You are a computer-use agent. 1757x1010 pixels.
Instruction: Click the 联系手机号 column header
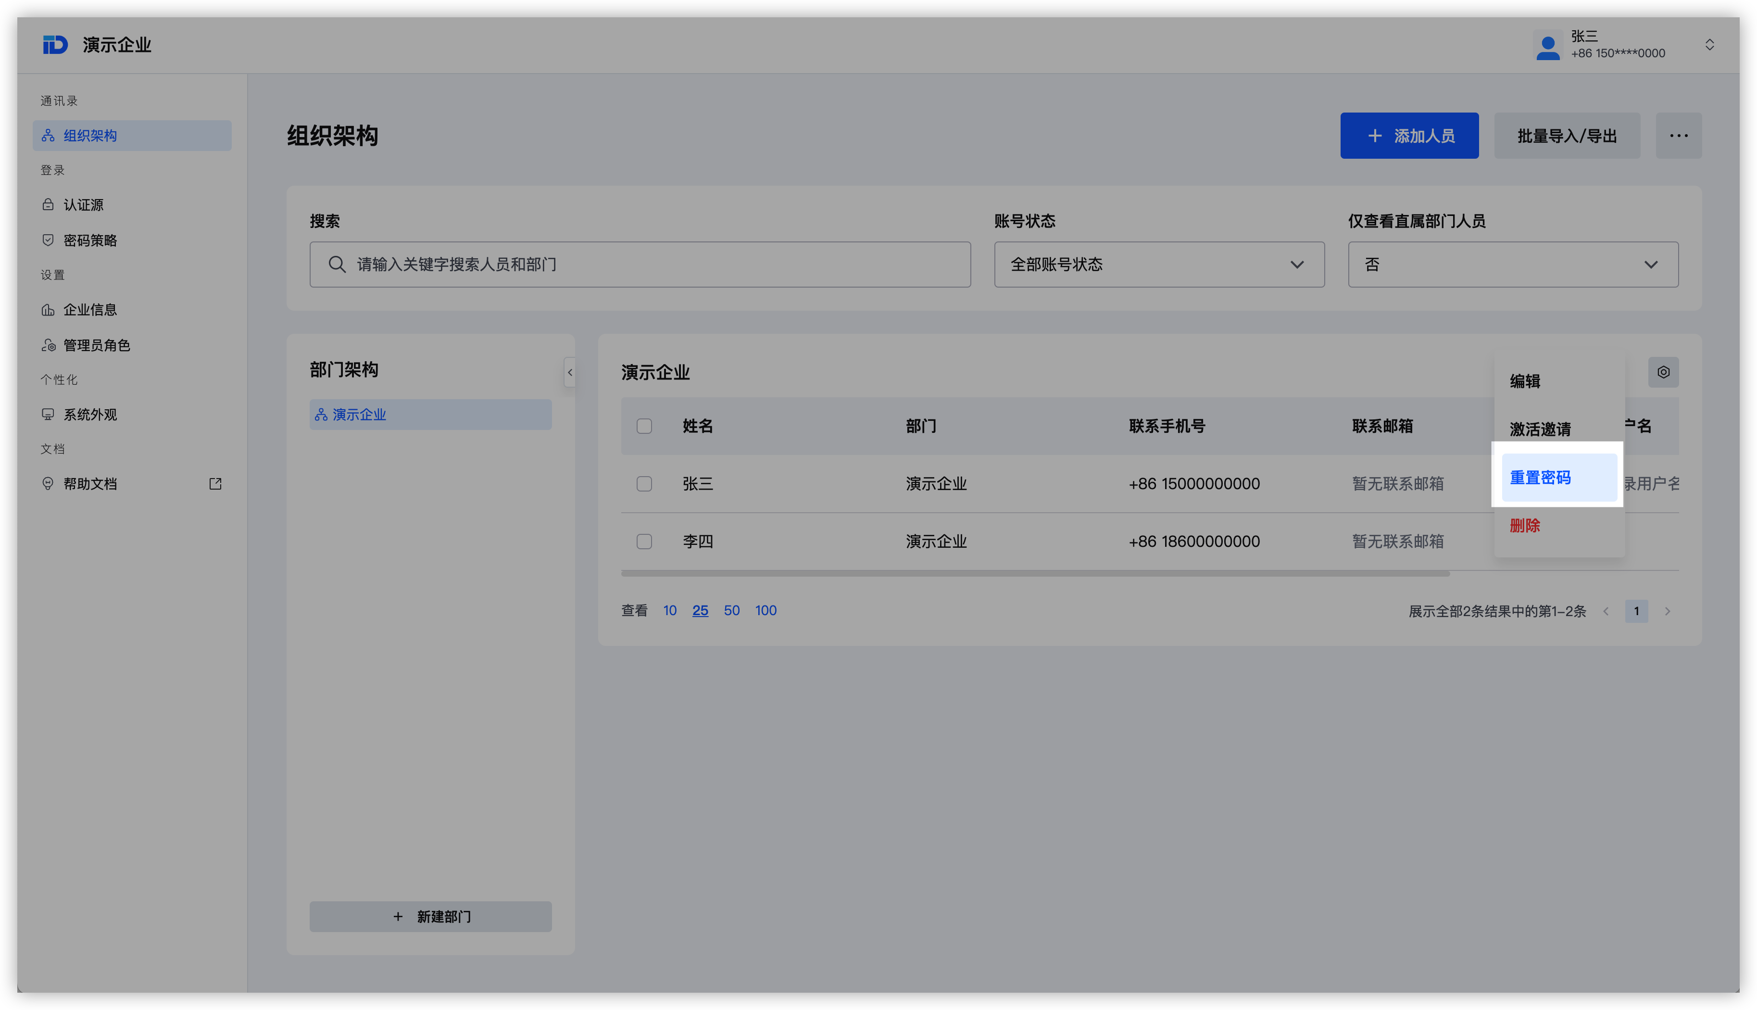pyautogui.click(x=1167, y=426)
